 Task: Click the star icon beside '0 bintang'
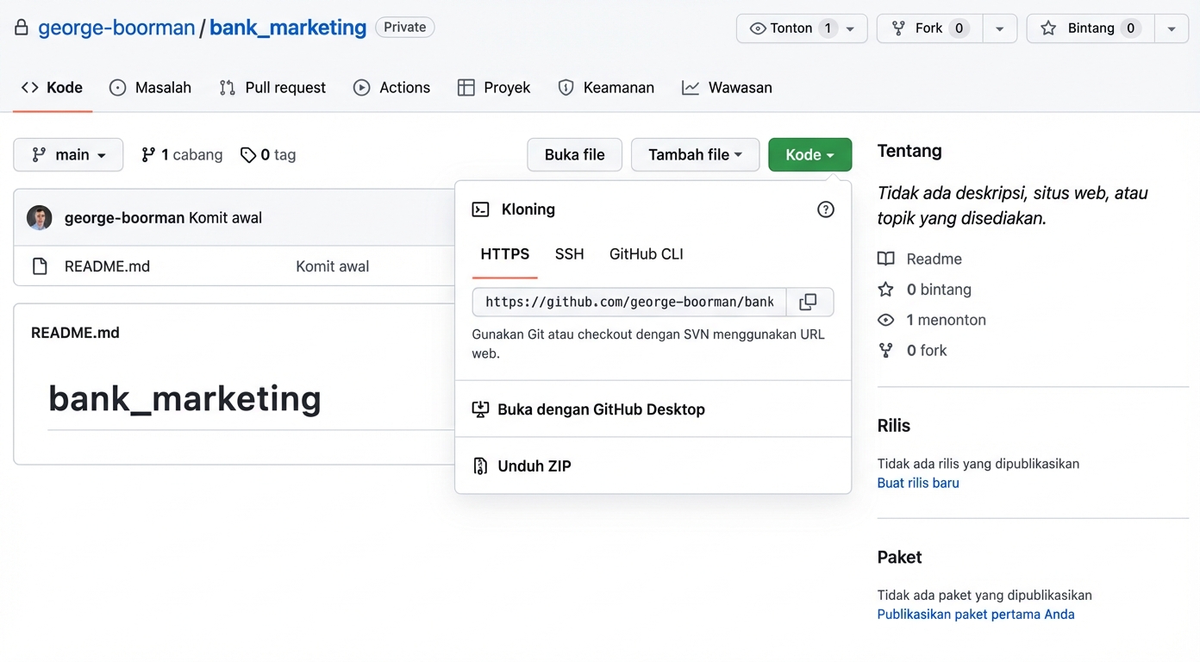[x=885, y=290]
